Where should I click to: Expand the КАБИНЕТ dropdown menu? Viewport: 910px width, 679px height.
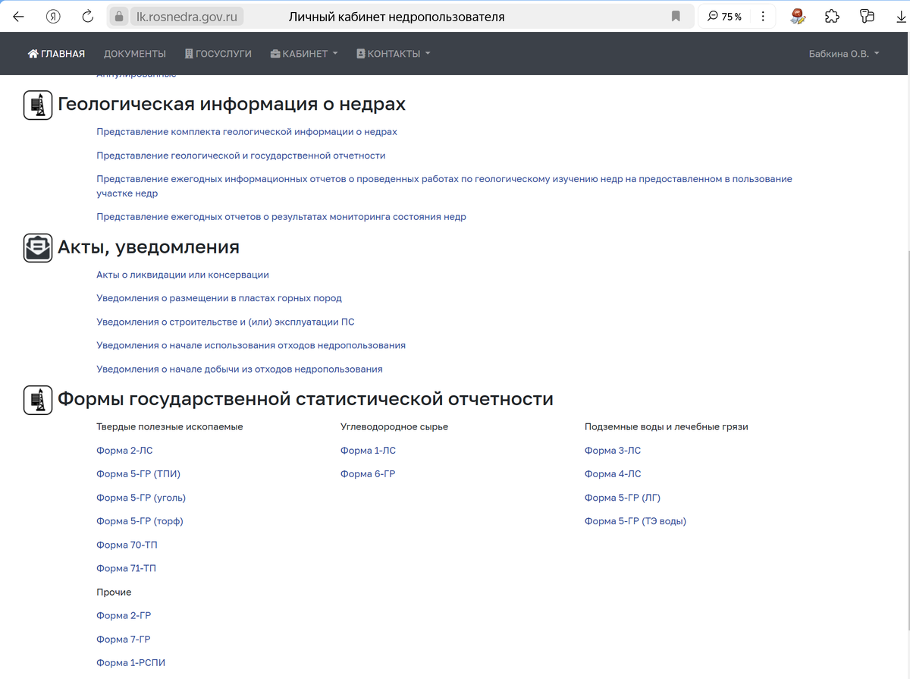pos(304,53)
